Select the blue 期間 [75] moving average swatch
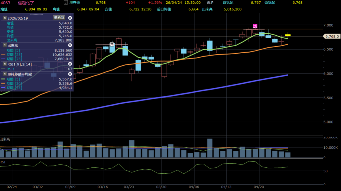The image size is (341, 191). 3,88
